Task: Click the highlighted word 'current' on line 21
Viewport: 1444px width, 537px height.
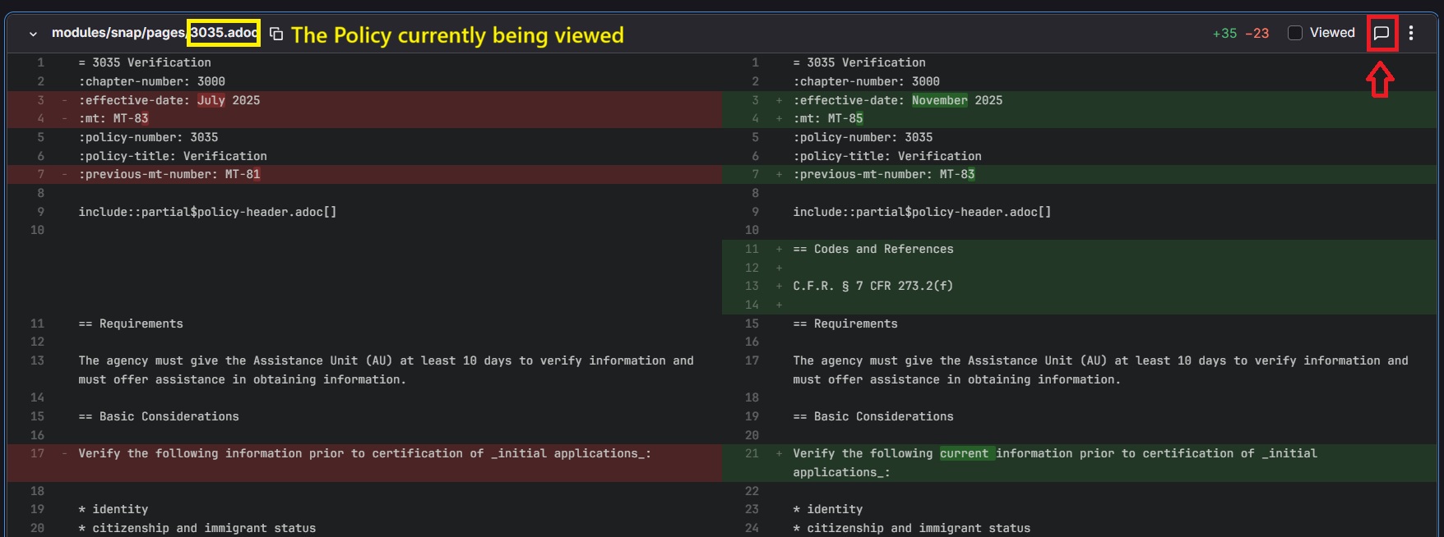Action: point(964,453)
